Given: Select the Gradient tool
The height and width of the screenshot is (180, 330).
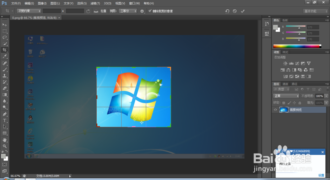Looking at the screenshot, I should pos(4,95).
